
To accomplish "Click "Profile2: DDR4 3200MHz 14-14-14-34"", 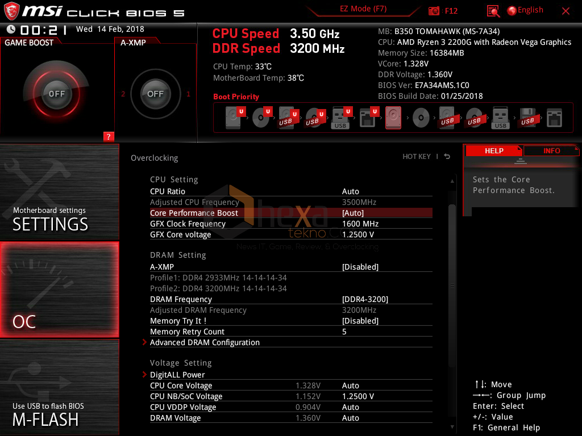I will point(218,288).
